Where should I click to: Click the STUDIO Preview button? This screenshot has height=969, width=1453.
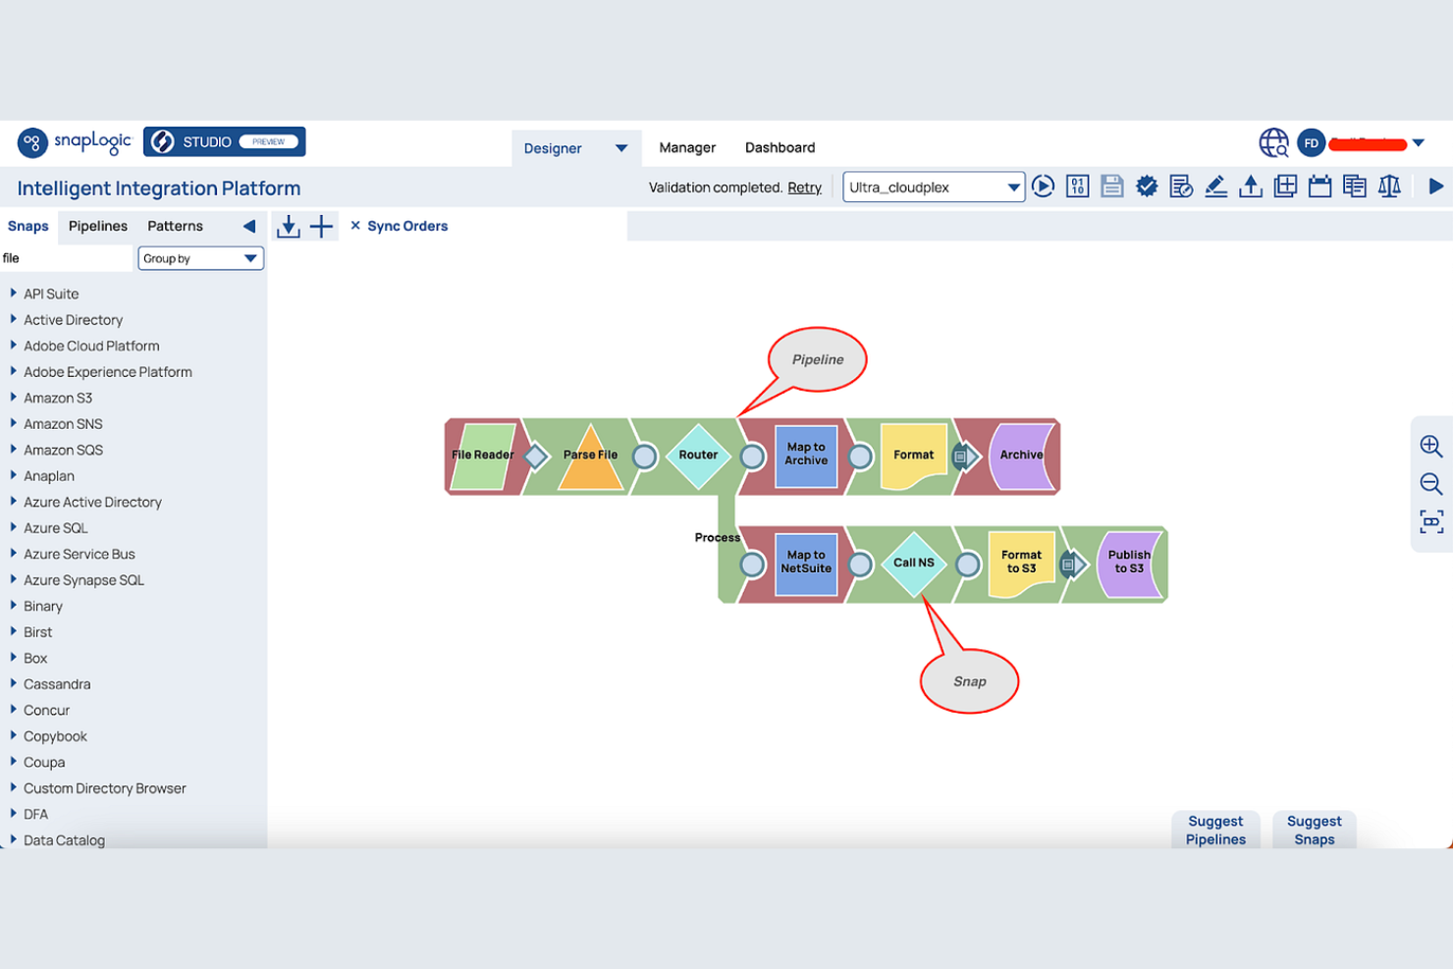click(x=225, y=141)
